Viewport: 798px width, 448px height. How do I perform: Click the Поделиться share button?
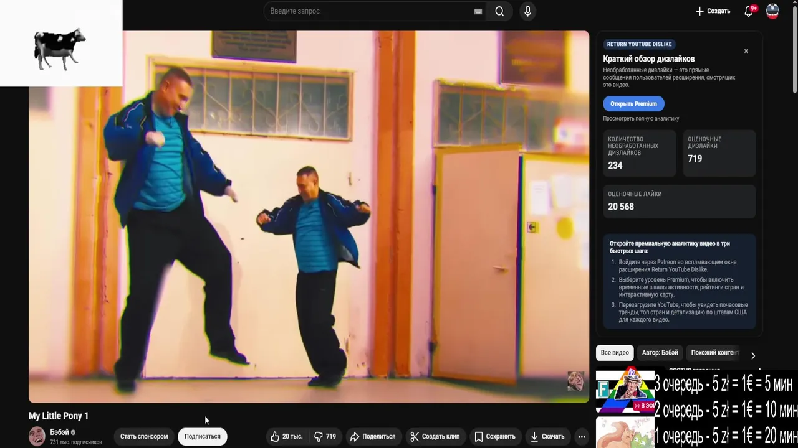click(x=373, y=436)
